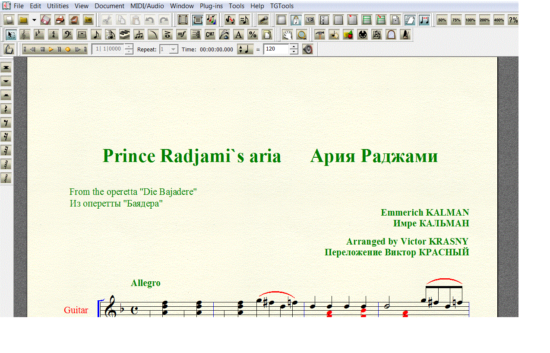This screenshot has width=550, height=353.
Task: Toggle the measure numbers 1-2 button
Action: click(x=310, y=20)
